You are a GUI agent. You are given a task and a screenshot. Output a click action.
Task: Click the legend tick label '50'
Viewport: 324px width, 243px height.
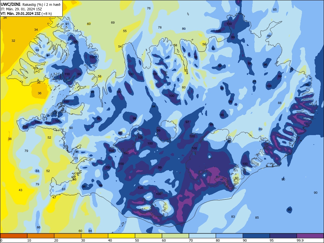point(137,240)
